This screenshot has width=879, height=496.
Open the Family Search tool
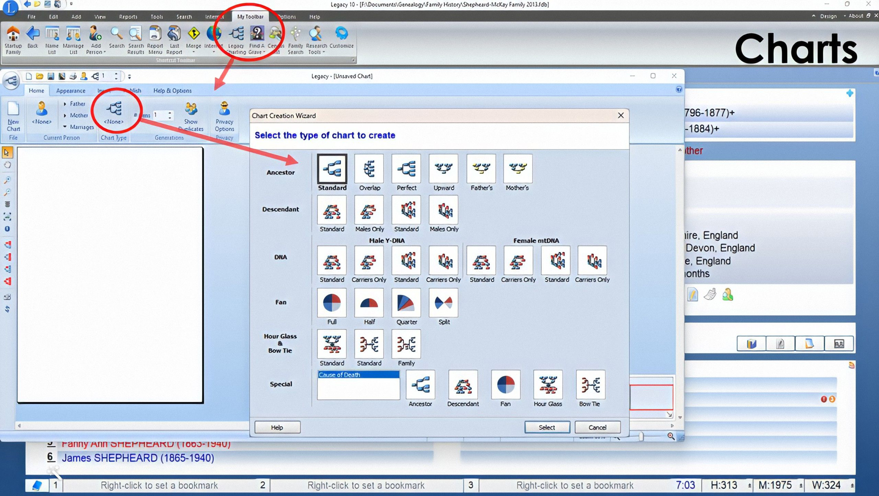[295, 39]
